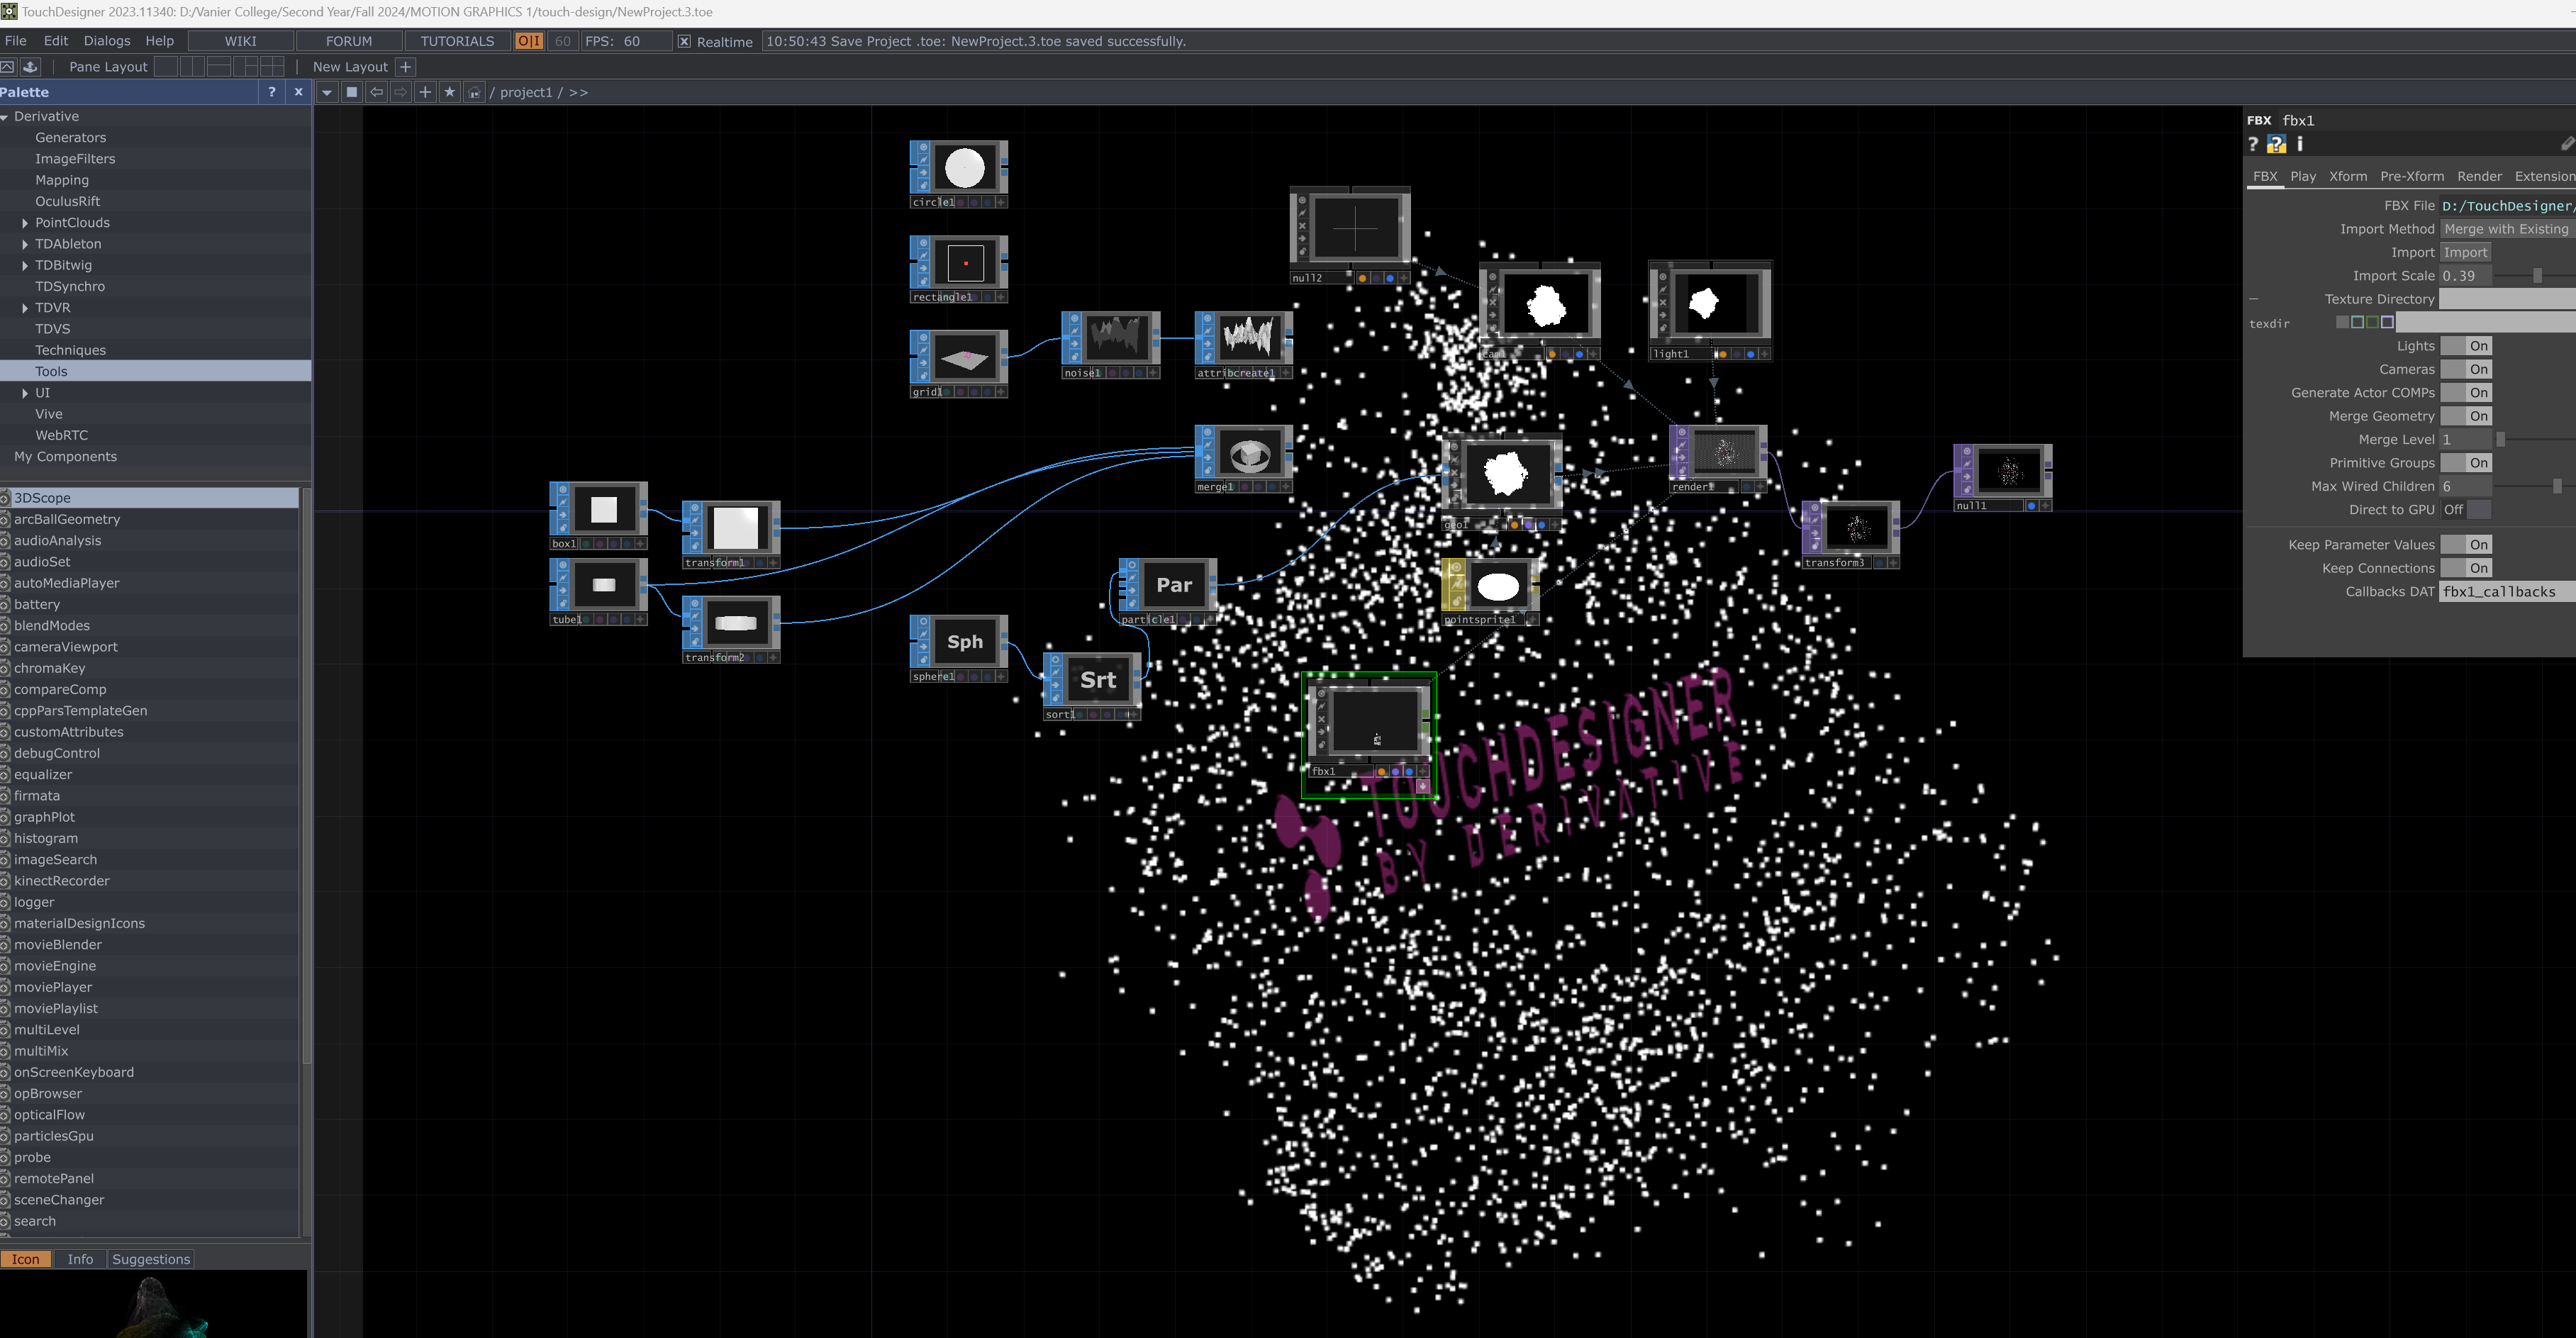Open the Render parameter page
Screen dimensions: 2576x1338
(2479, 176)
